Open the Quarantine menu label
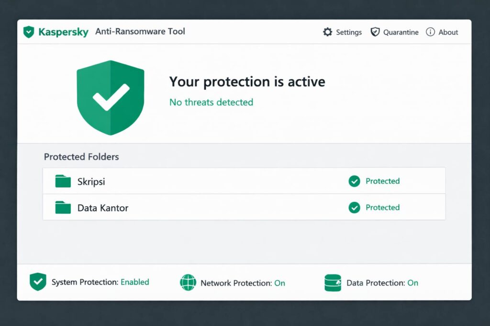The height and width of the screenshot is (326, 490). point(401,32)
